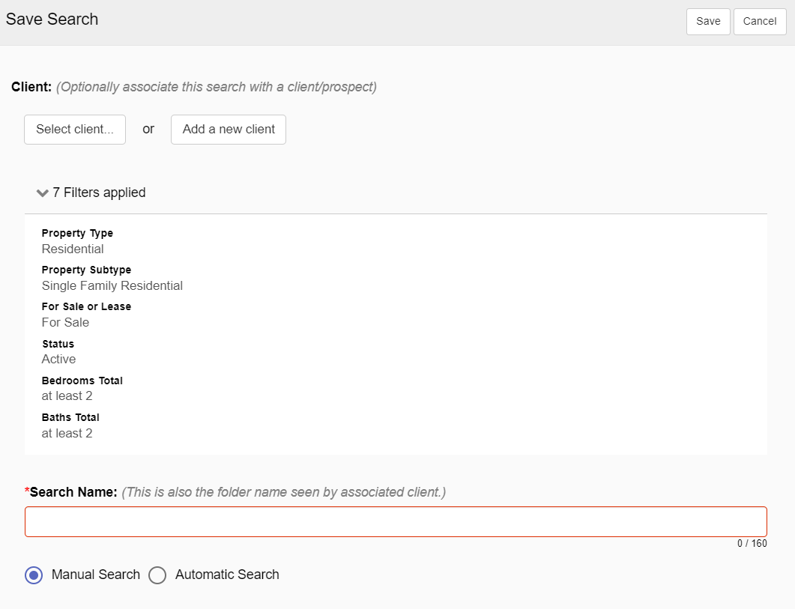Click the Manual Search label text
This screenshot has height=609, width=795.
[x=96, y=575]
